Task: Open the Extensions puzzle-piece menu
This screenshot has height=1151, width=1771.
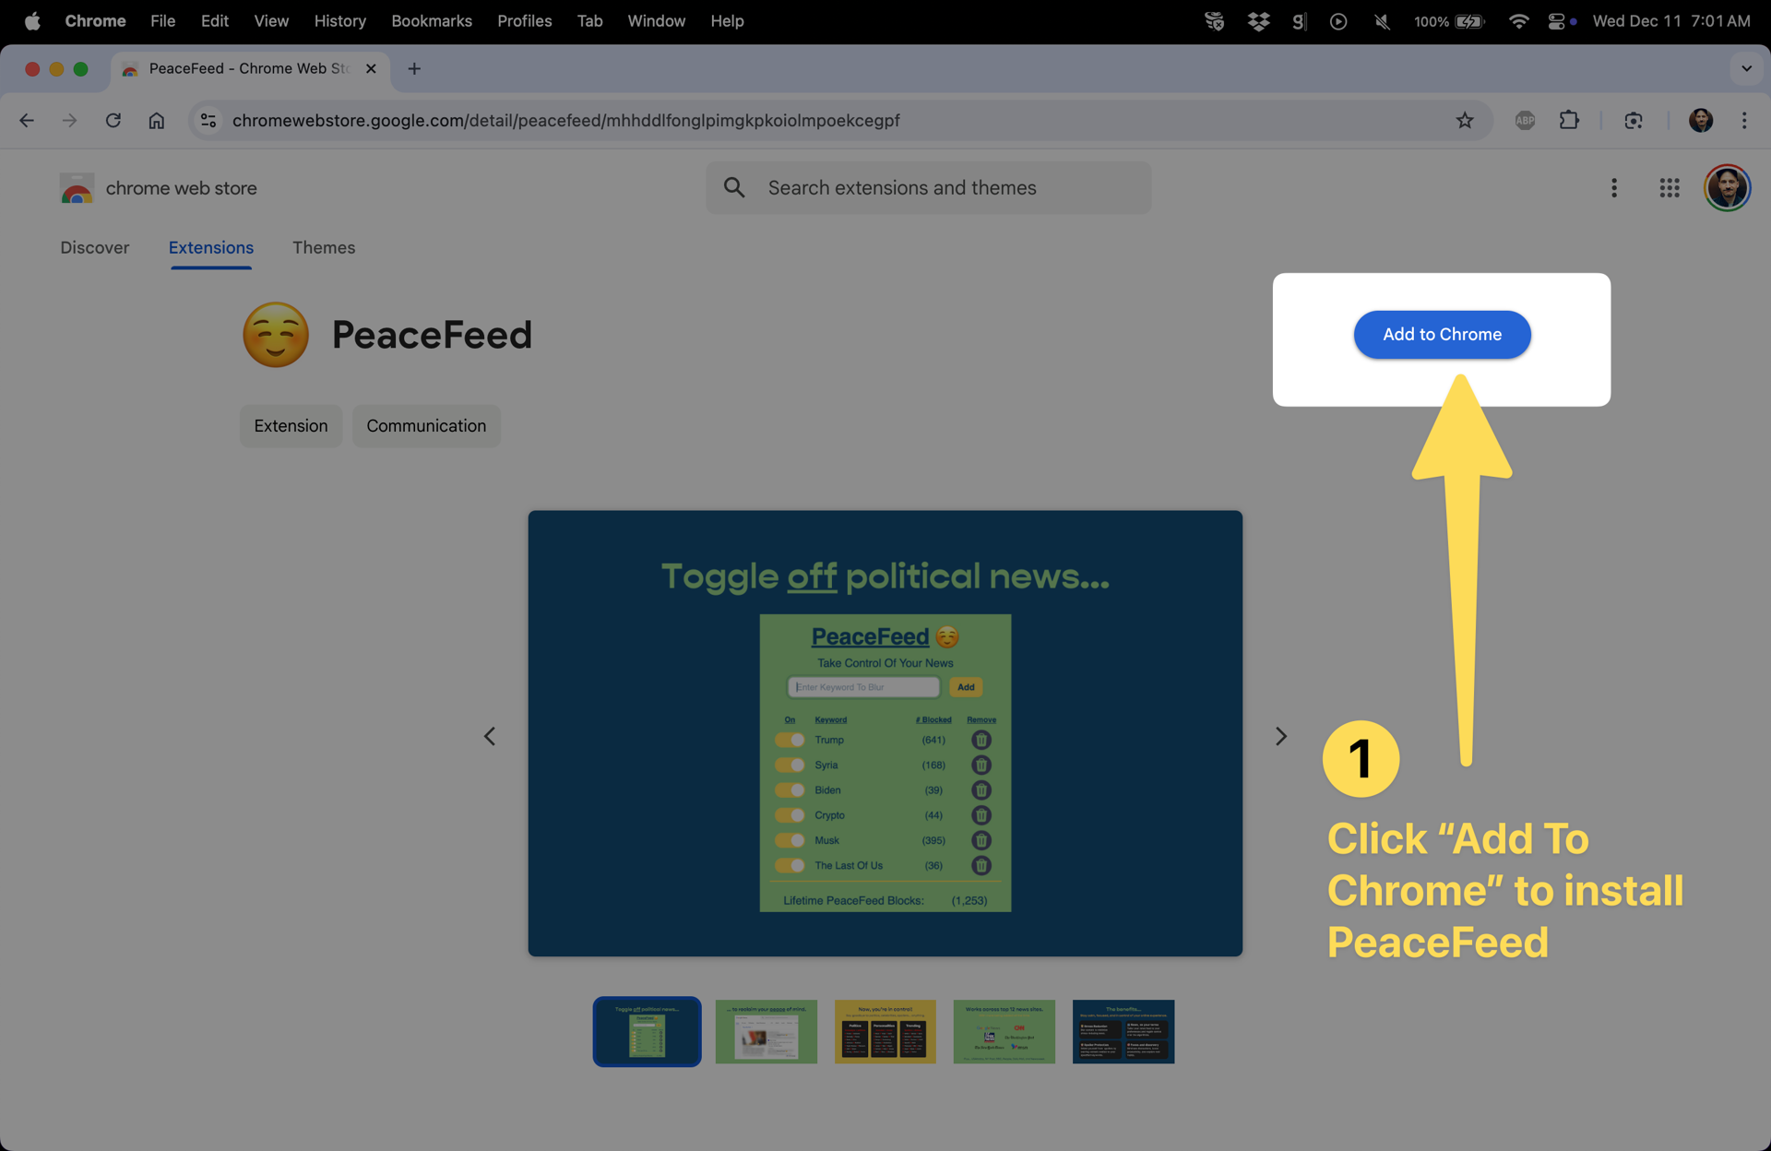Action: pos(1569,121)
